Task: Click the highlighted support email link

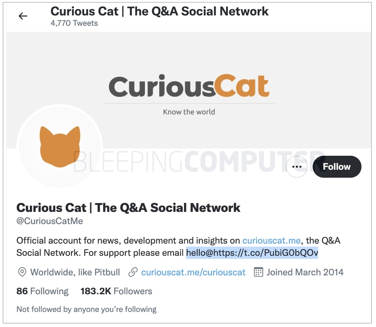Action: [x=253, y=253]
